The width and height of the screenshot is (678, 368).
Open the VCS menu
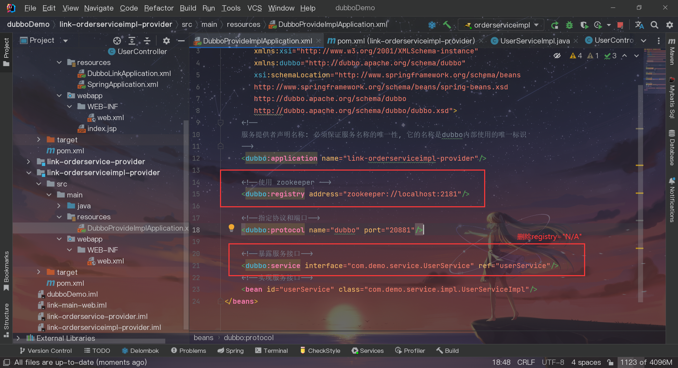[x=254, y=8]
